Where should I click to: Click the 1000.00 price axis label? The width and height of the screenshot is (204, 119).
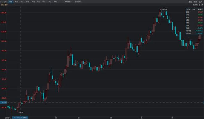[x=3, y=41]
